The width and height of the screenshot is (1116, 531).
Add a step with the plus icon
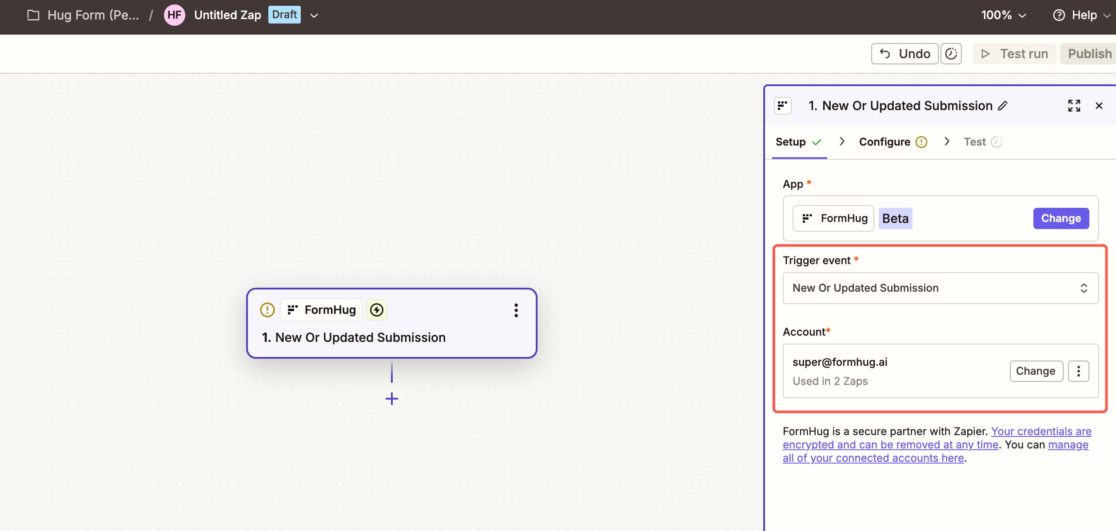tap(392, 399)
